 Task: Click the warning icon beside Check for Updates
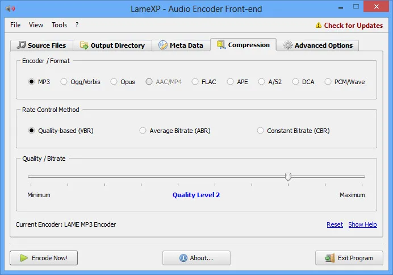point(319,25)
